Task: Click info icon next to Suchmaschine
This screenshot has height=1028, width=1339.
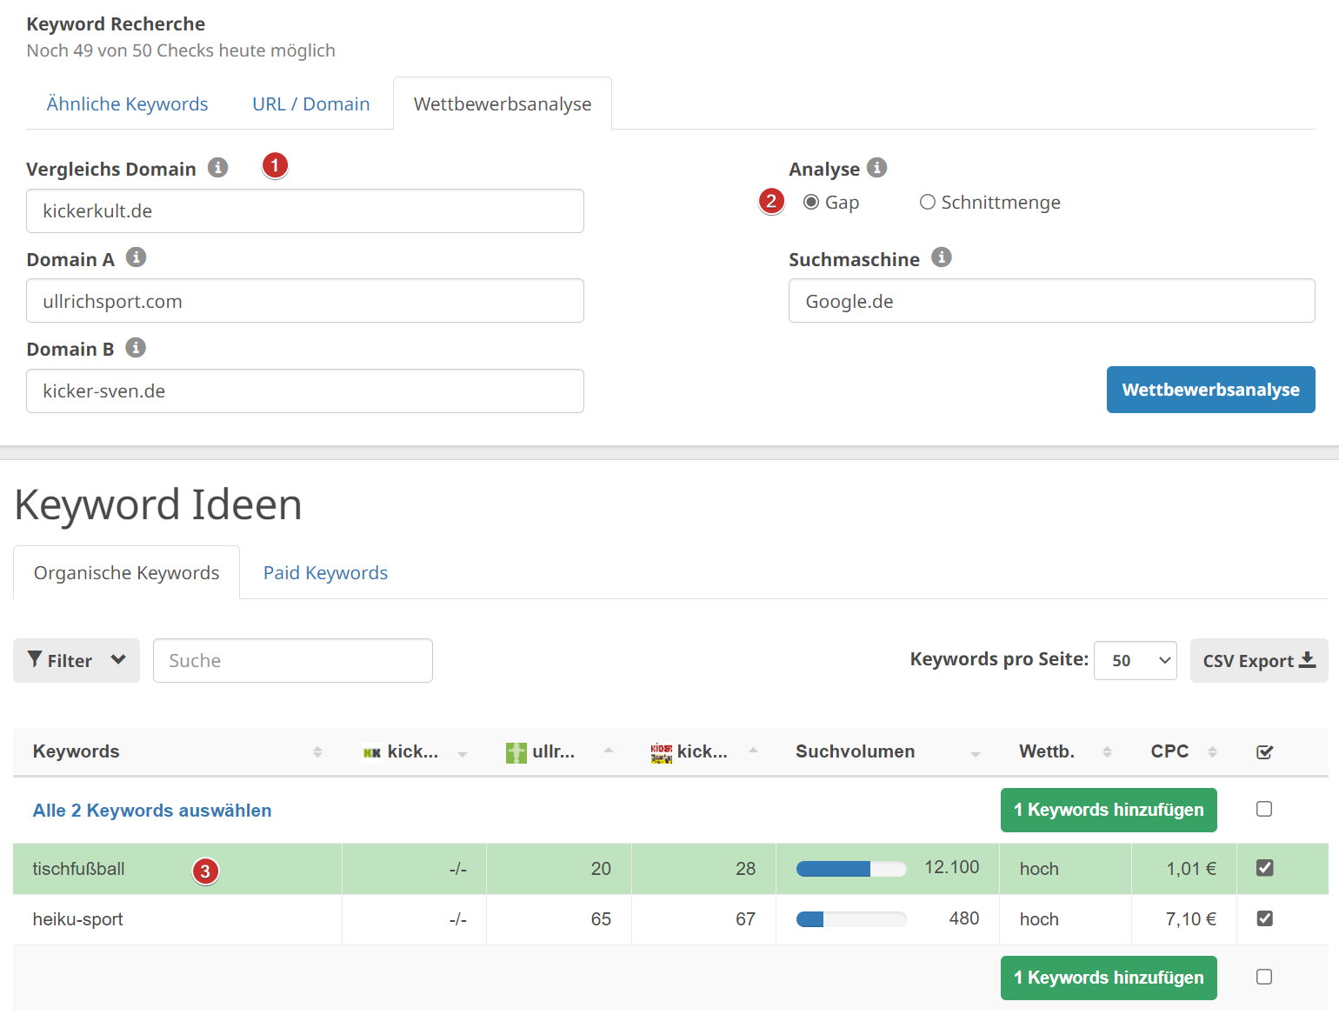Action: click(x=942, y=257)
